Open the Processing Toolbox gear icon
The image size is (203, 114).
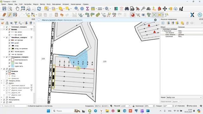click(82, 9)
